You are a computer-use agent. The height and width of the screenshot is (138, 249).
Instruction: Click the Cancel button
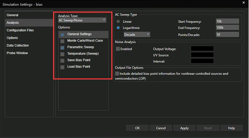click(x=161, y=128)
